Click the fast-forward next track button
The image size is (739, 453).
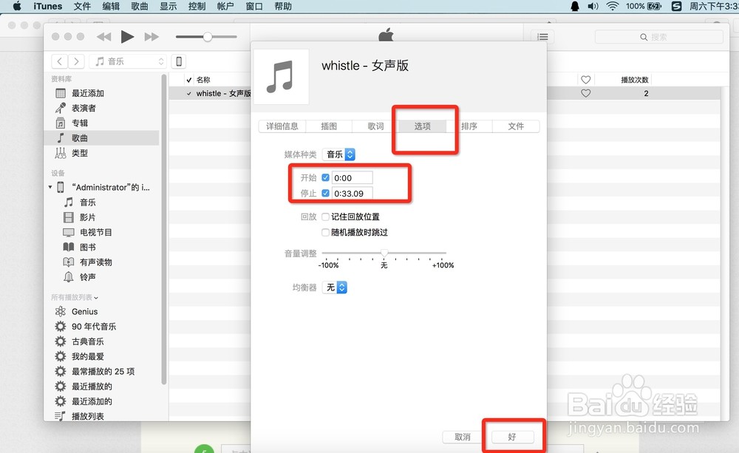[151, 37]
